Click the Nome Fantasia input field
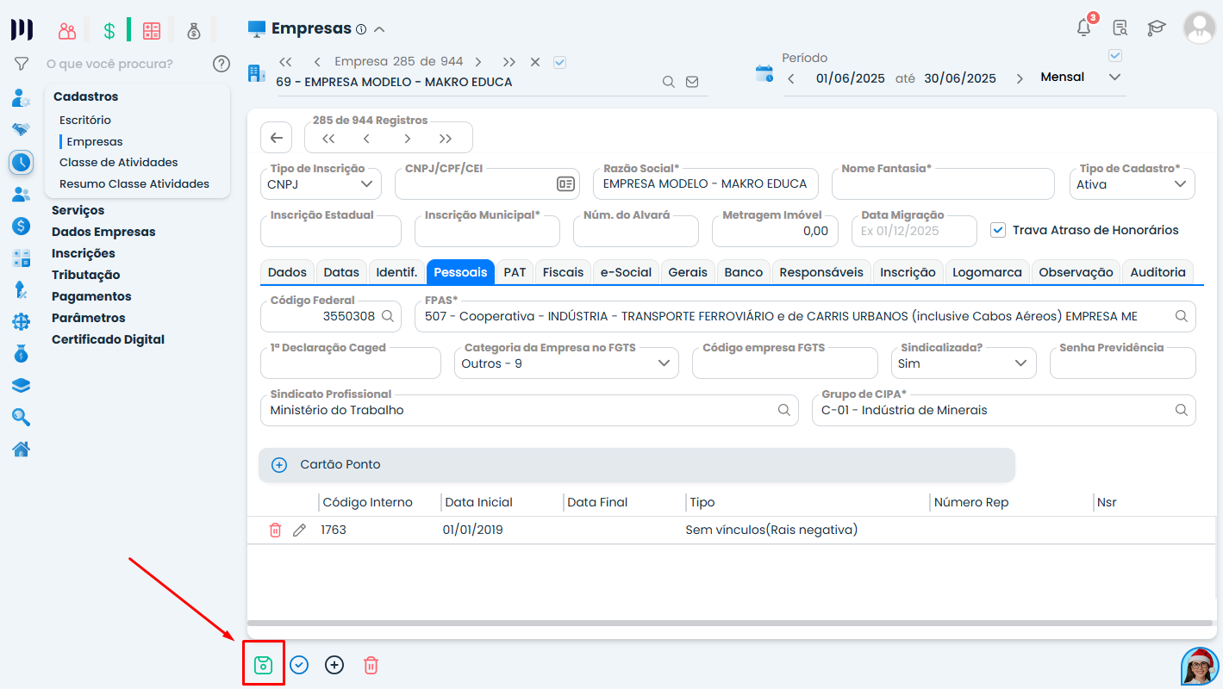 pos(942,184)
